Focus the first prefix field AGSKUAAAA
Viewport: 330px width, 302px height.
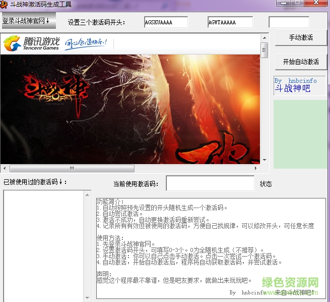pyautogui.click(x=166, y=22)
